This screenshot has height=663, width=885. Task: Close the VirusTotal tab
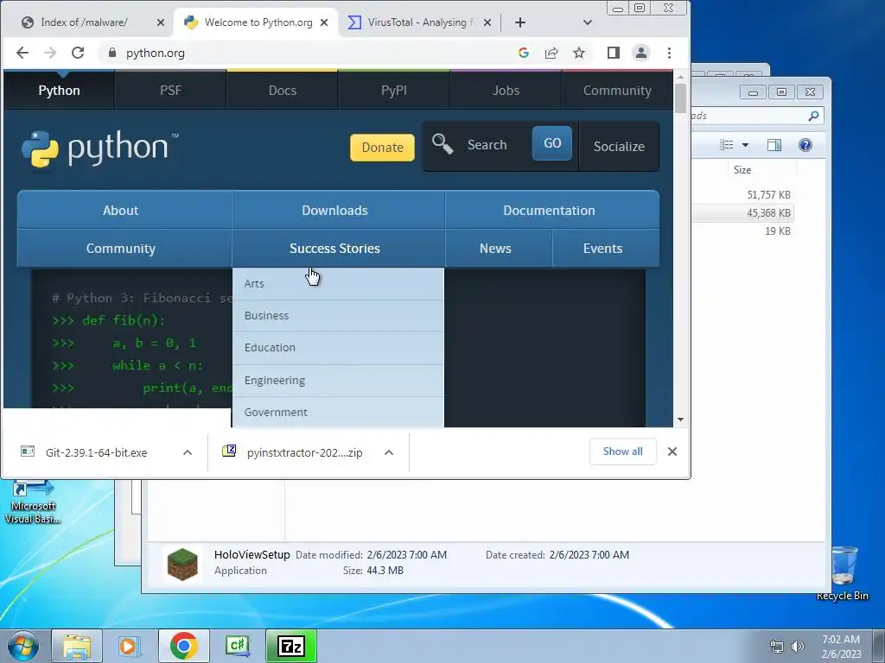click(487, 22)
